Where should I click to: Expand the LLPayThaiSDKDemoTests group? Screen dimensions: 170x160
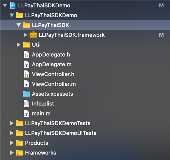tap(12, 123)
